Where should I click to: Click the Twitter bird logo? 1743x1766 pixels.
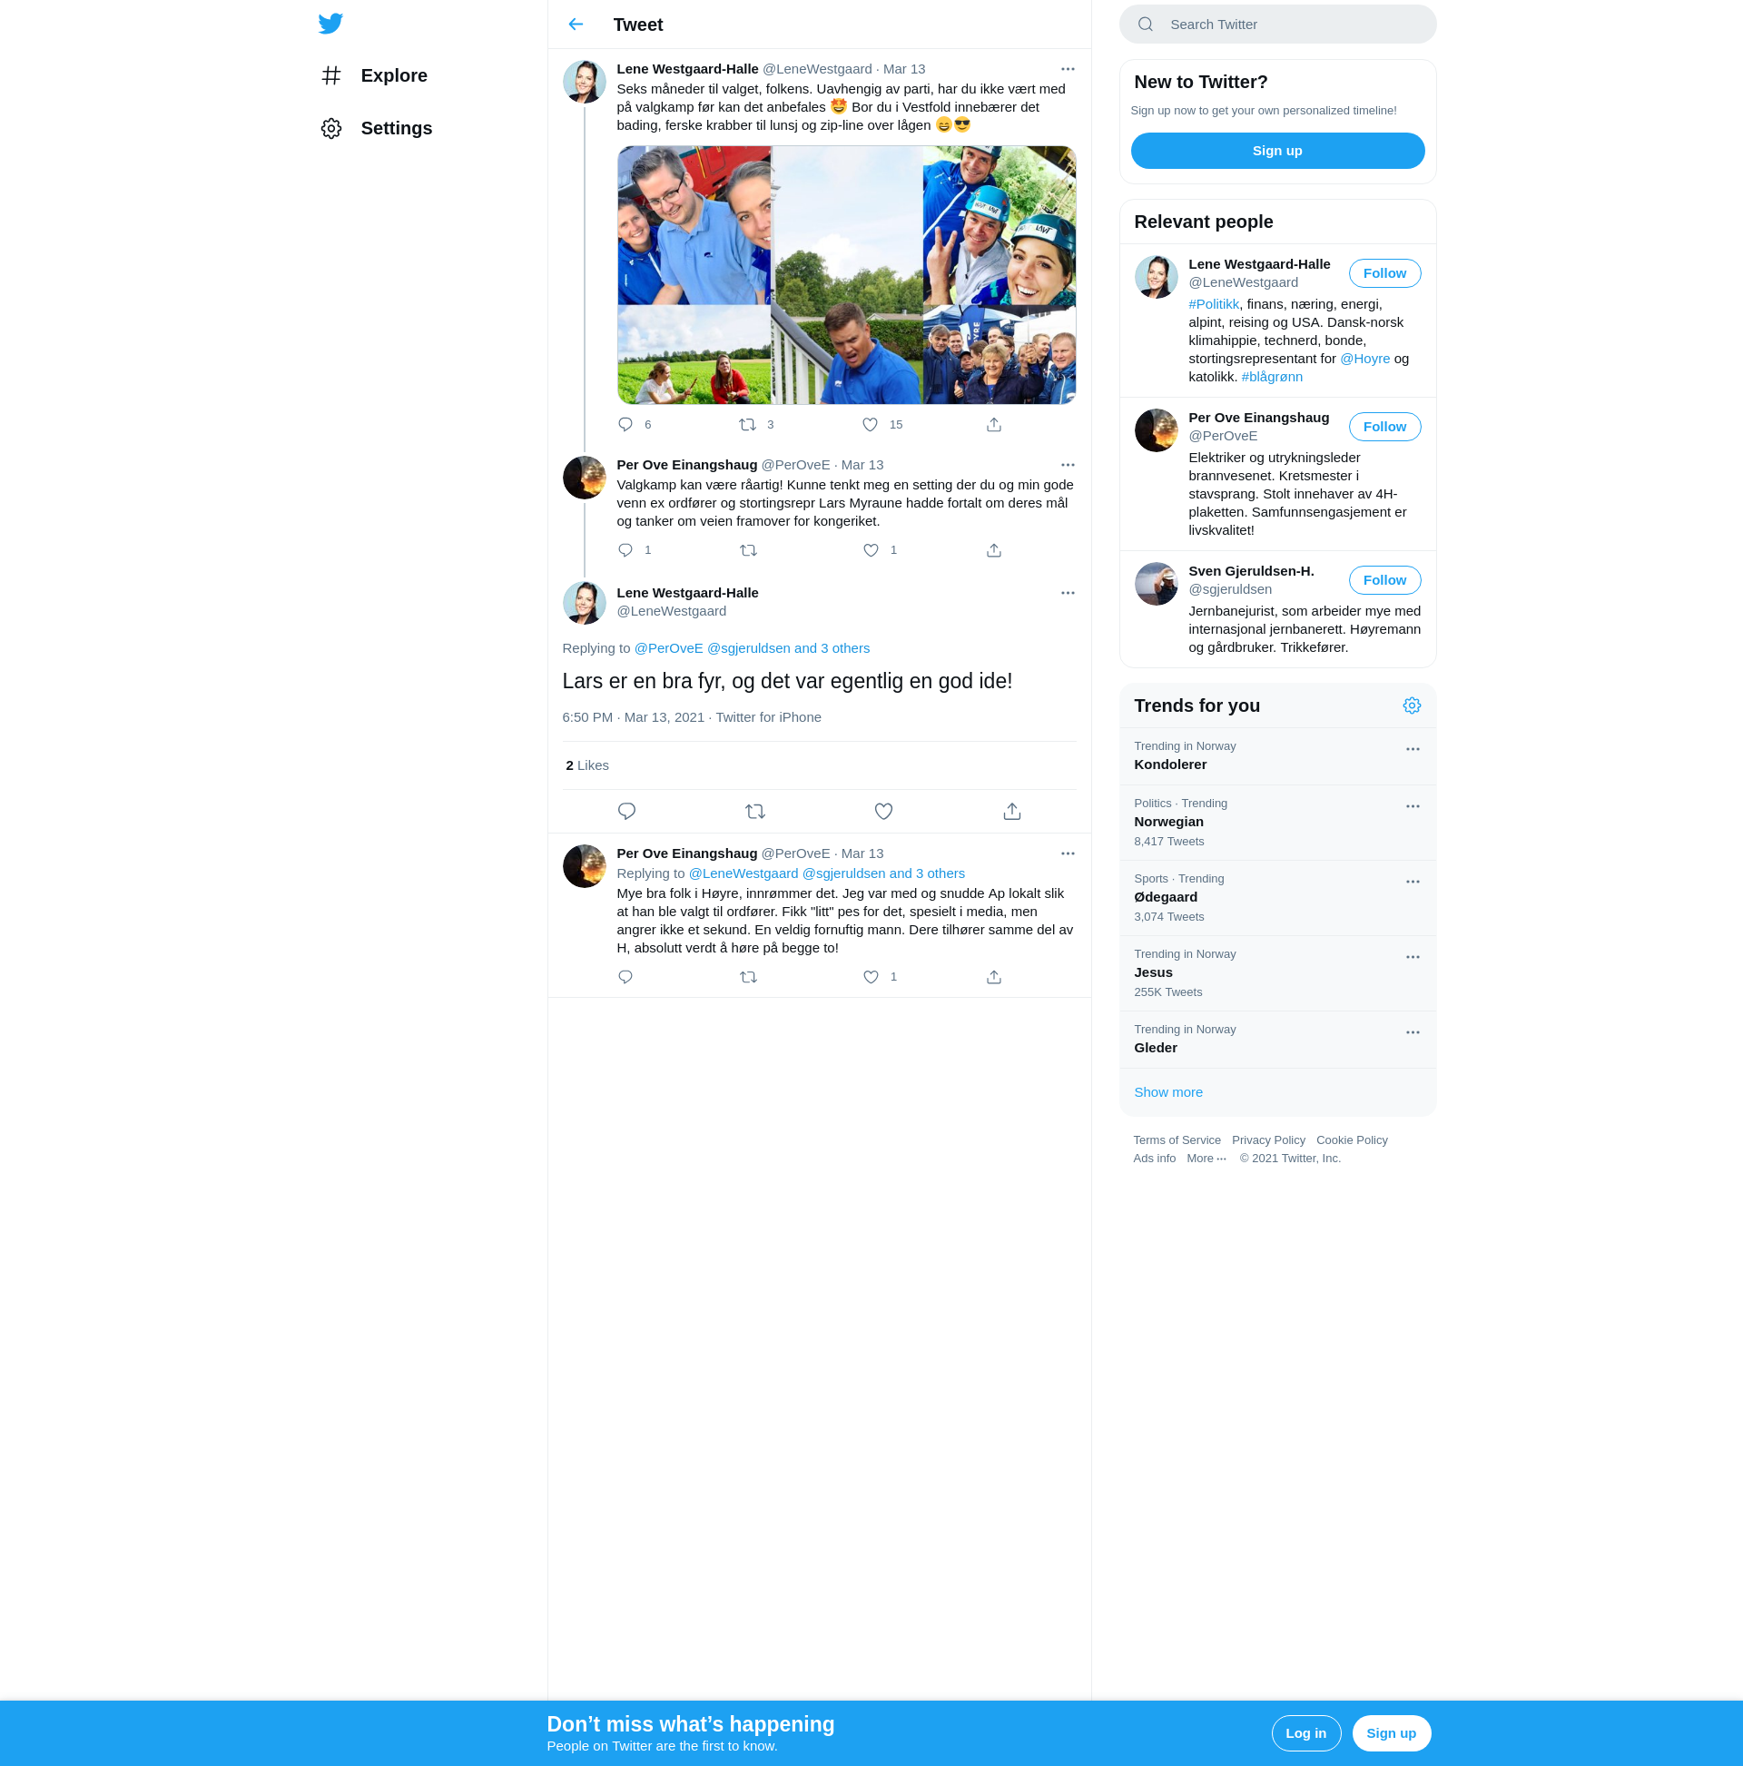pyautogui.click(x=330, y=24)
